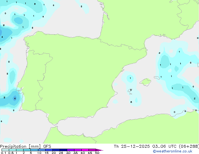This screenshot has width=199, height=154.
Task: Click the '50' legend scale label
Action: 97,153
